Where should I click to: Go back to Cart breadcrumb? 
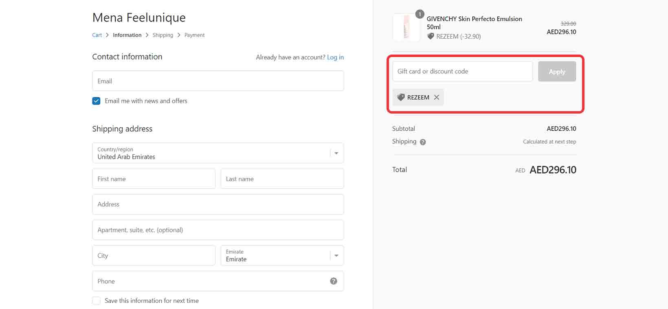click(x=97, y=35)
